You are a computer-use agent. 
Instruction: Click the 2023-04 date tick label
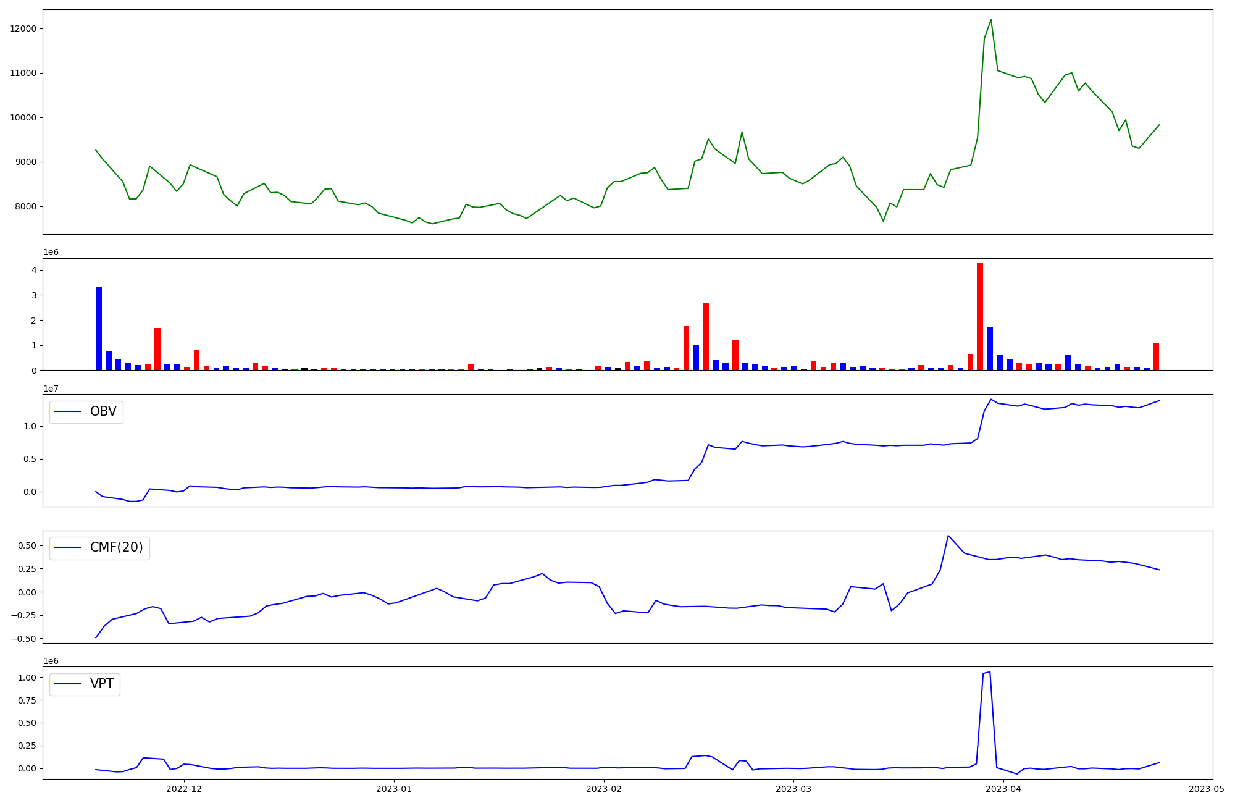pyautogui.click(x=1003, y=789)
